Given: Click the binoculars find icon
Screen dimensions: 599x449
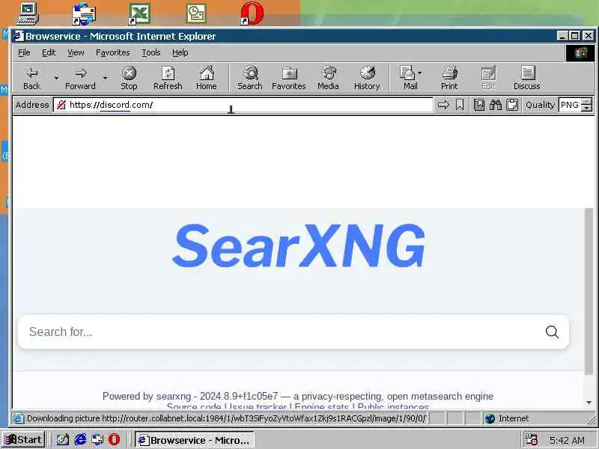Looking at the screenshot, I should tap(496, 105).
